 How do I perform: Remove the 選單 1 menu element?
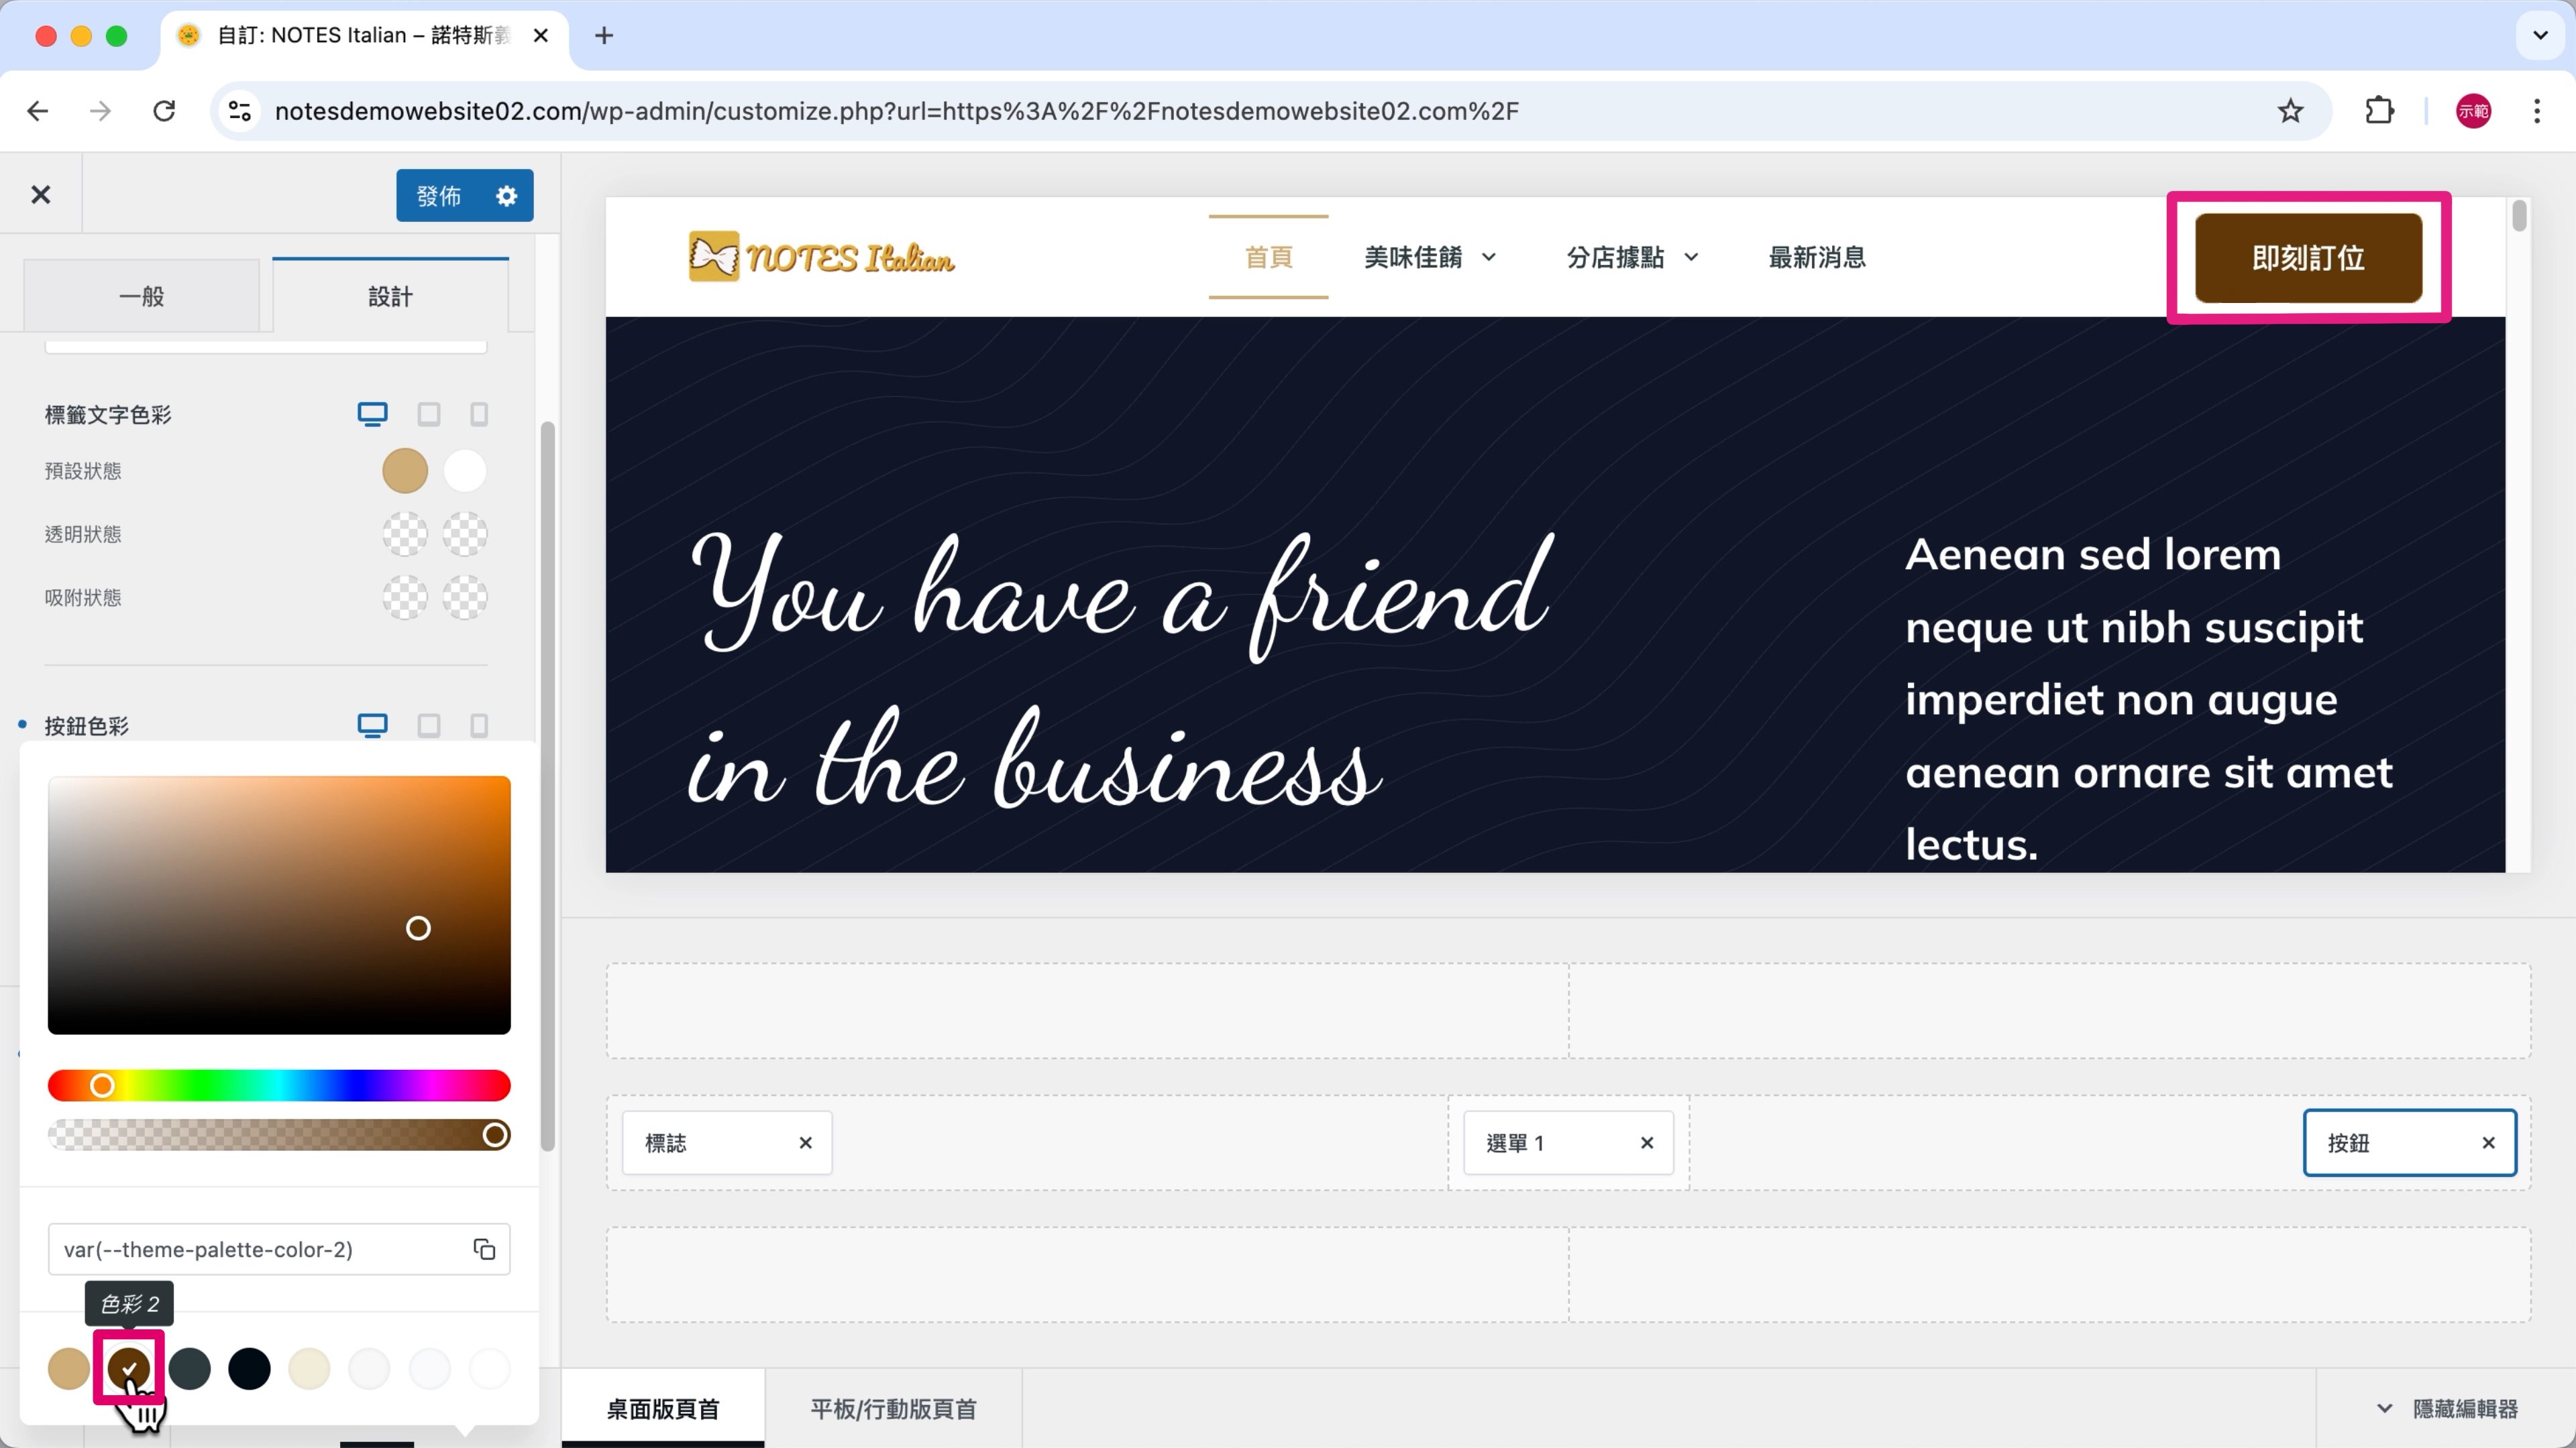point(1646,1142)
